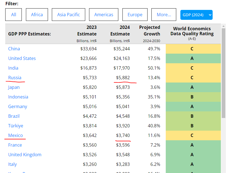230x173 pixels.
Task: Select the Türkiye link
Action: (16, 126)
